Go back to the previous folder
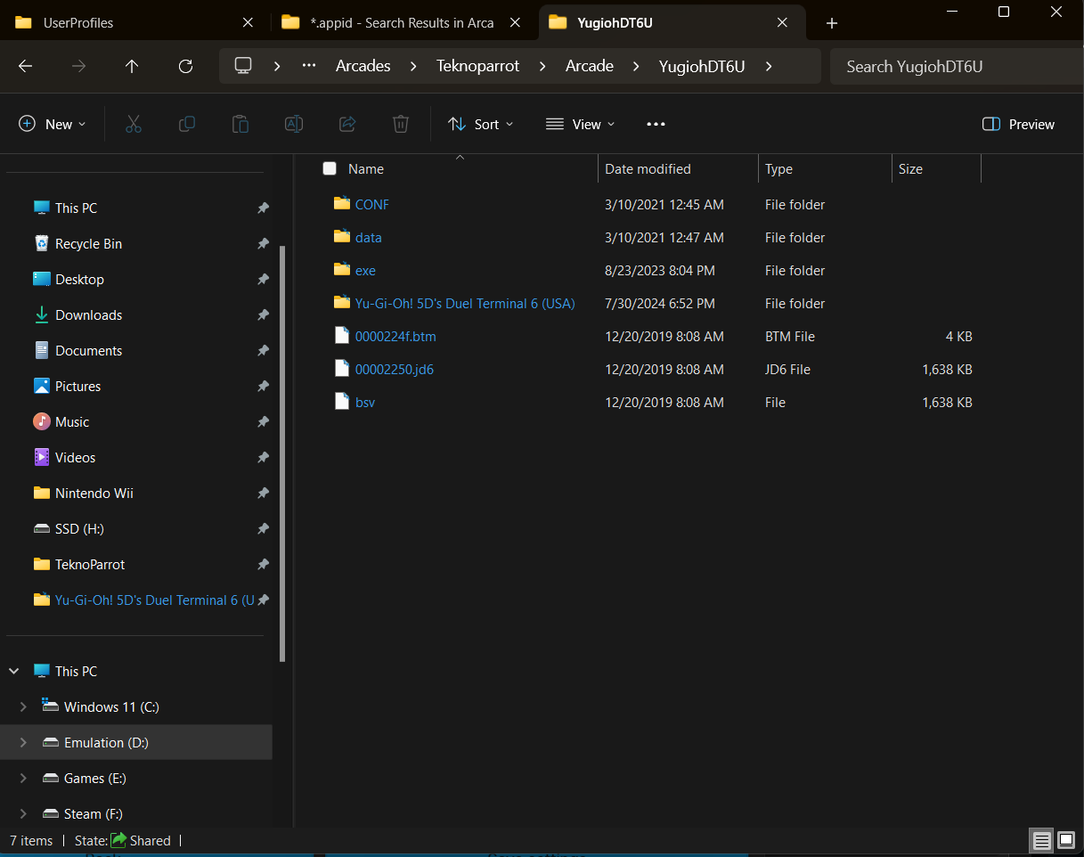The width and height of the screenshot is (1084, 857). point(25,66)
